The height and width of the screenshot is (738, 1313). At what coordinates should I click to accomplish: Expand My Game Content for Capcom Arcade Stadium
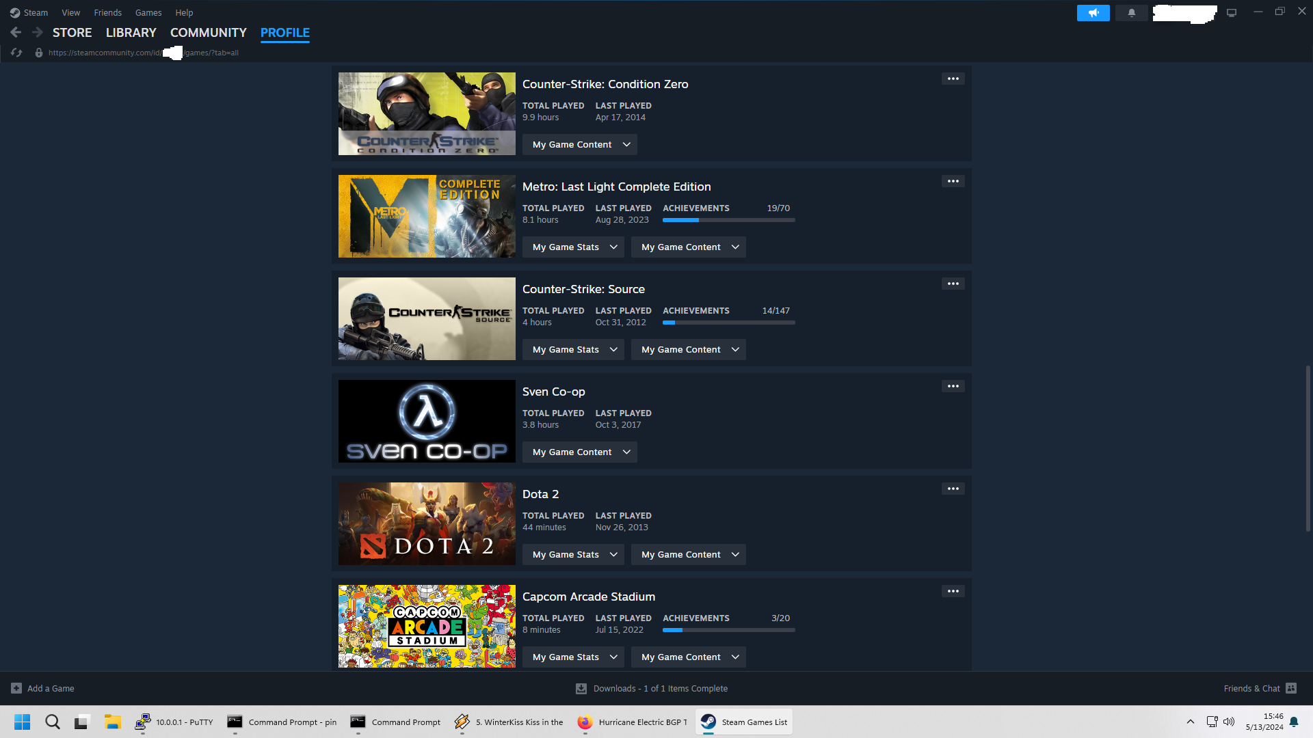(x=689, y=657)
